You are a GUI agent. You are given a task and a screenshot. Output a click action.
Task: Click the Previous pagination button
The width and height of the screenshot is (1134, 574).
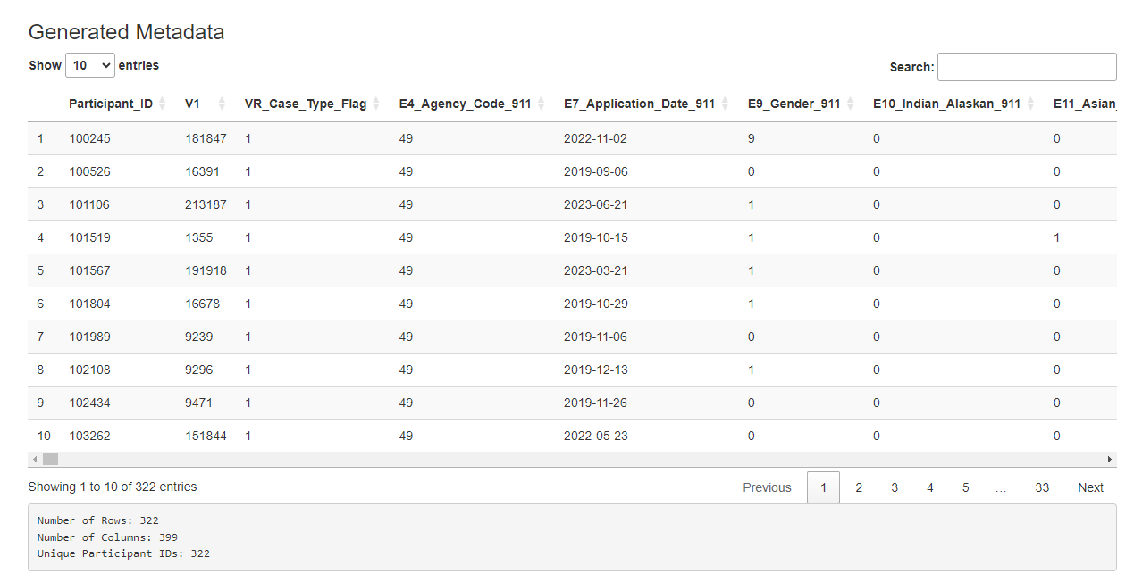pos(767,487)
